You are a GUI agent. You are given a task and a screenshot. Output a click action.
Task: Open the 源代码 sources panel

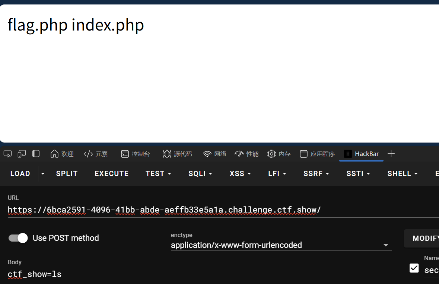click(x=178, y=154)
